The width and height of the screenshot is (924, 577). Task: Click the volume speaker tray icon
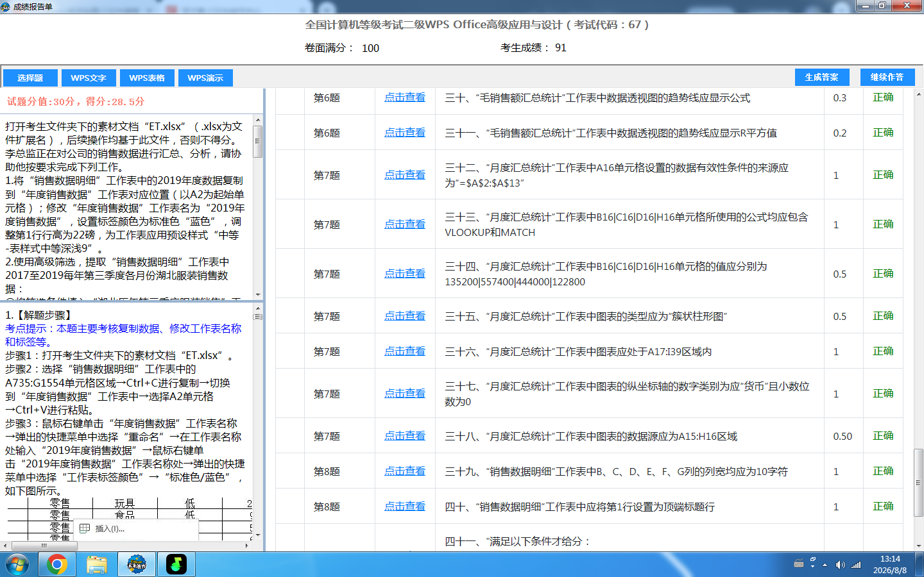(840, 565)
